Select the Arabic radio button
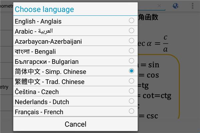This screenshot has height=133, width=200. (131, 31)
